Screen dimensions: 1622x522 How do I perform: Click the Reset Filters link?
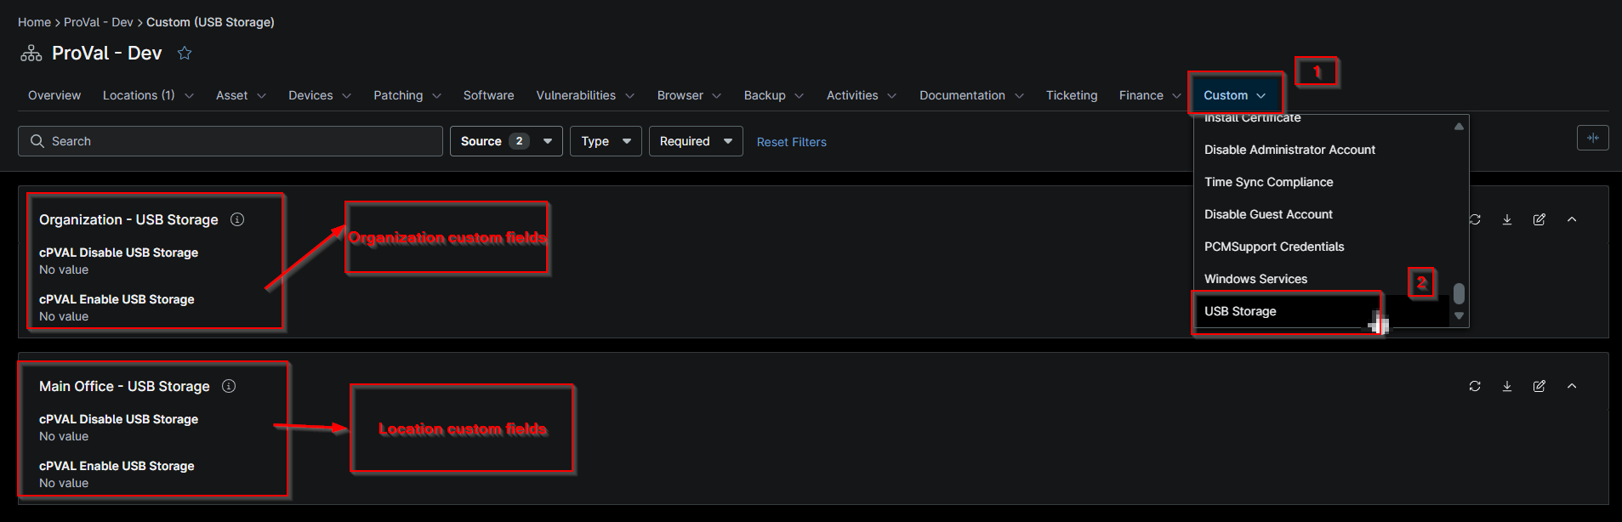[x=792, y=142]
